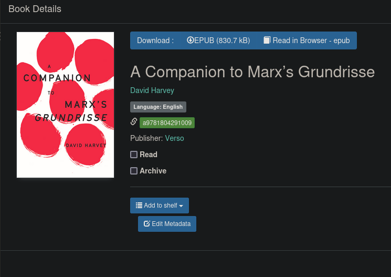
Task: Download the EPUB (830.7 kB) file
Action: (x=218, y=40)
